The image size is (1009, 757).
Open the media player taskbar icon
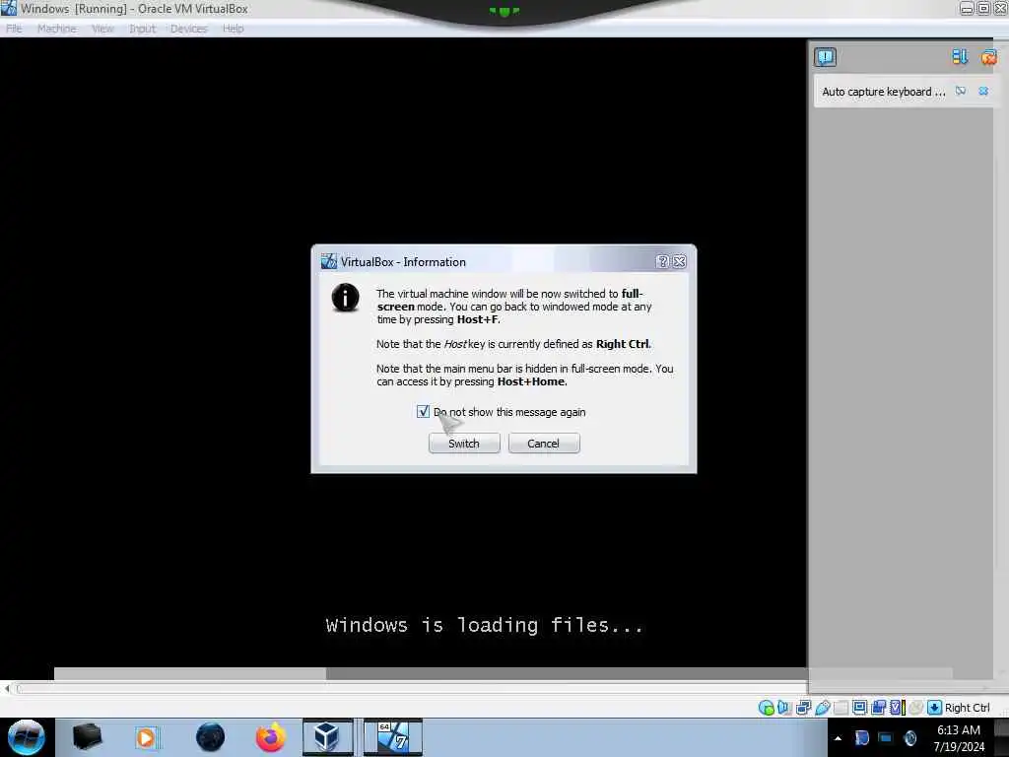pos(146,737)
